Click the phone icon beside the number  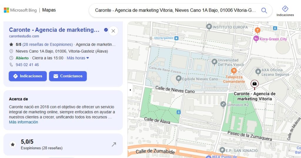click(x=11, y=65)
